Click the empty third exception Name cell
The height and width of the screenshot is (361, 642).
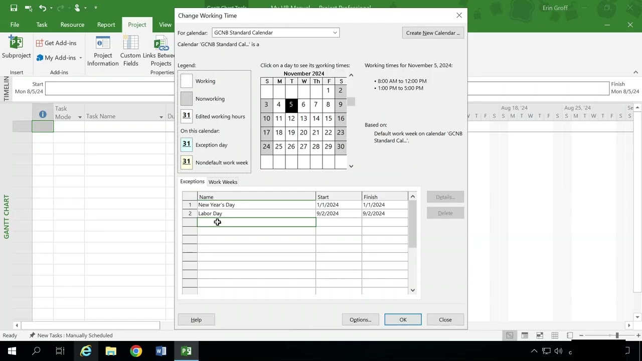pos(256,222)
